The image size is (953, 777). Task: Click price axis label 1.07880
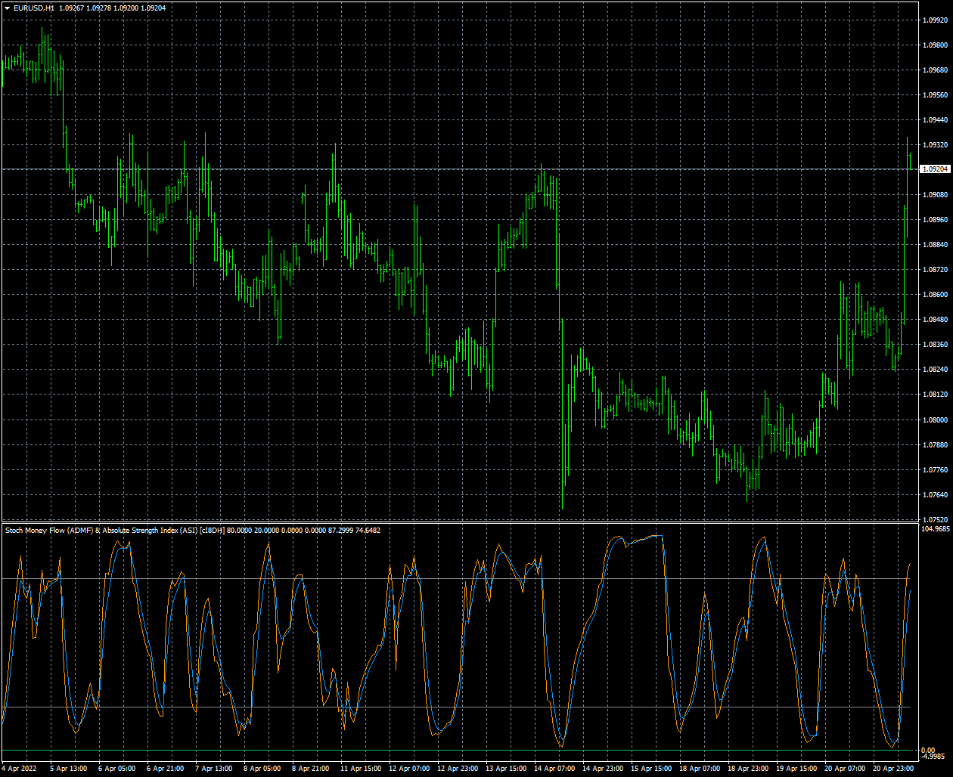[x=936, y=445]
